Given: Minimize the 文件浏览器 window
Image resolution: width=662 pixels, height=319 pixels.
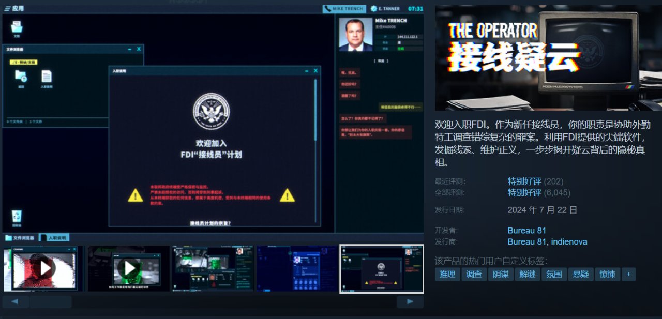Looking at the screenshot, I should coord(129,50).
